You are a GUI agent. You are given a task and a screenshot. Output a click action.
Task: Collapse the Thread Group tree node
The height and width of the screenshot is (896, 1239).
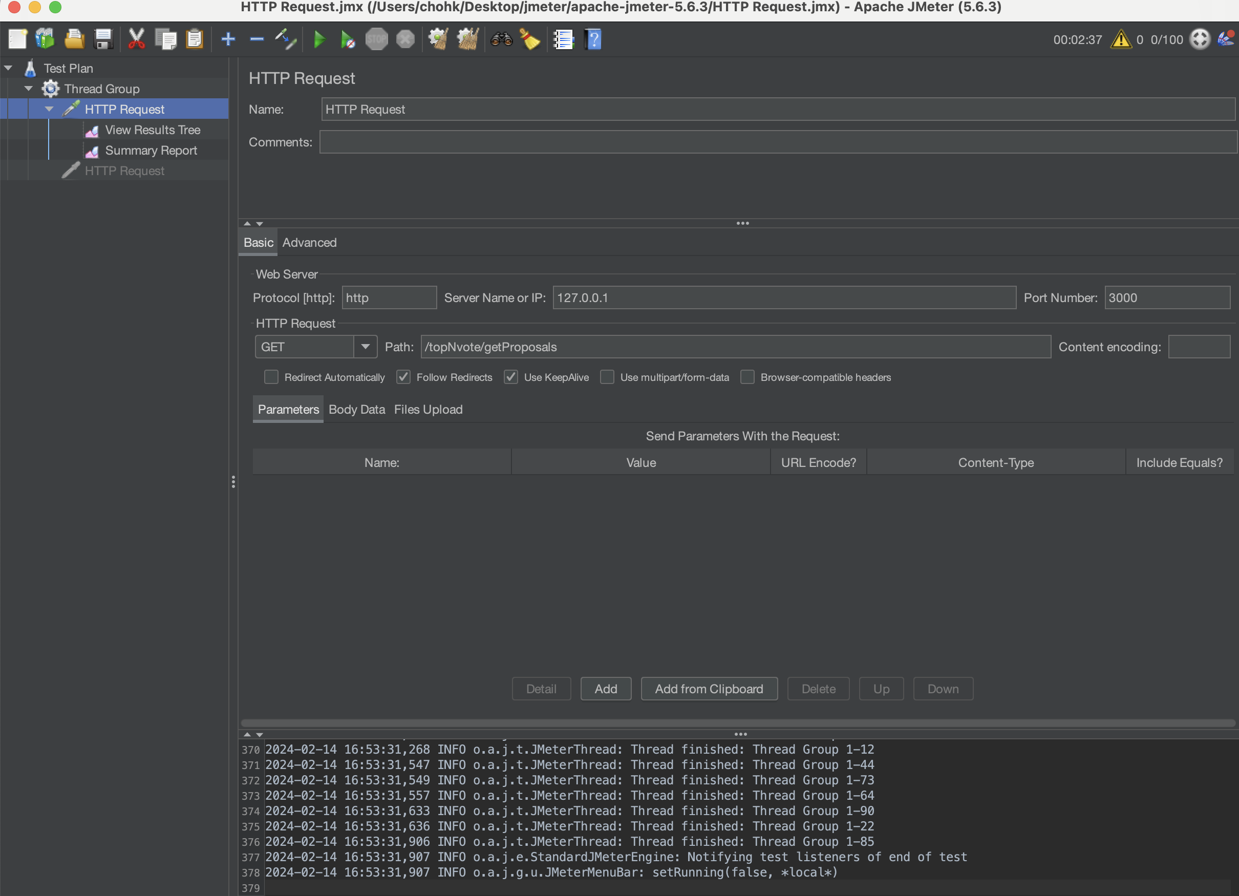(28, 89)
